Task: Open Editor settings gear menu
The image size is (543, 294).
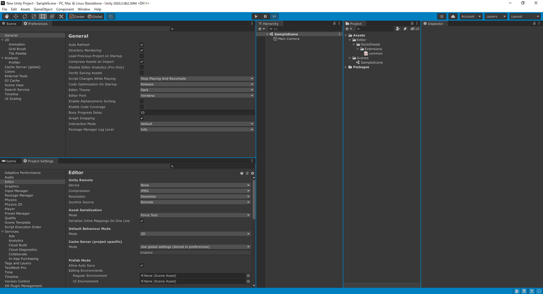Action: click(252, 173)
